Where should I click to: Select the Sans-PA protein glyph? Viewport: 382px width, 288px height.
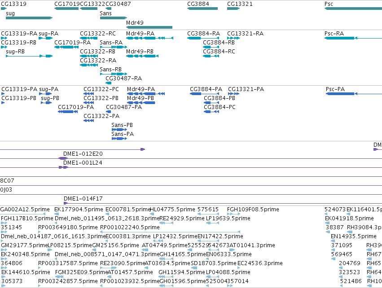(119, 139)
